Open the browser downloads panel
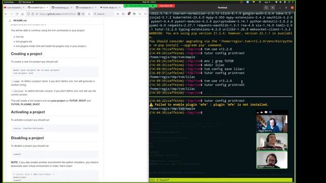The width and height of the screenshot is (326, 183). [89, 14]
